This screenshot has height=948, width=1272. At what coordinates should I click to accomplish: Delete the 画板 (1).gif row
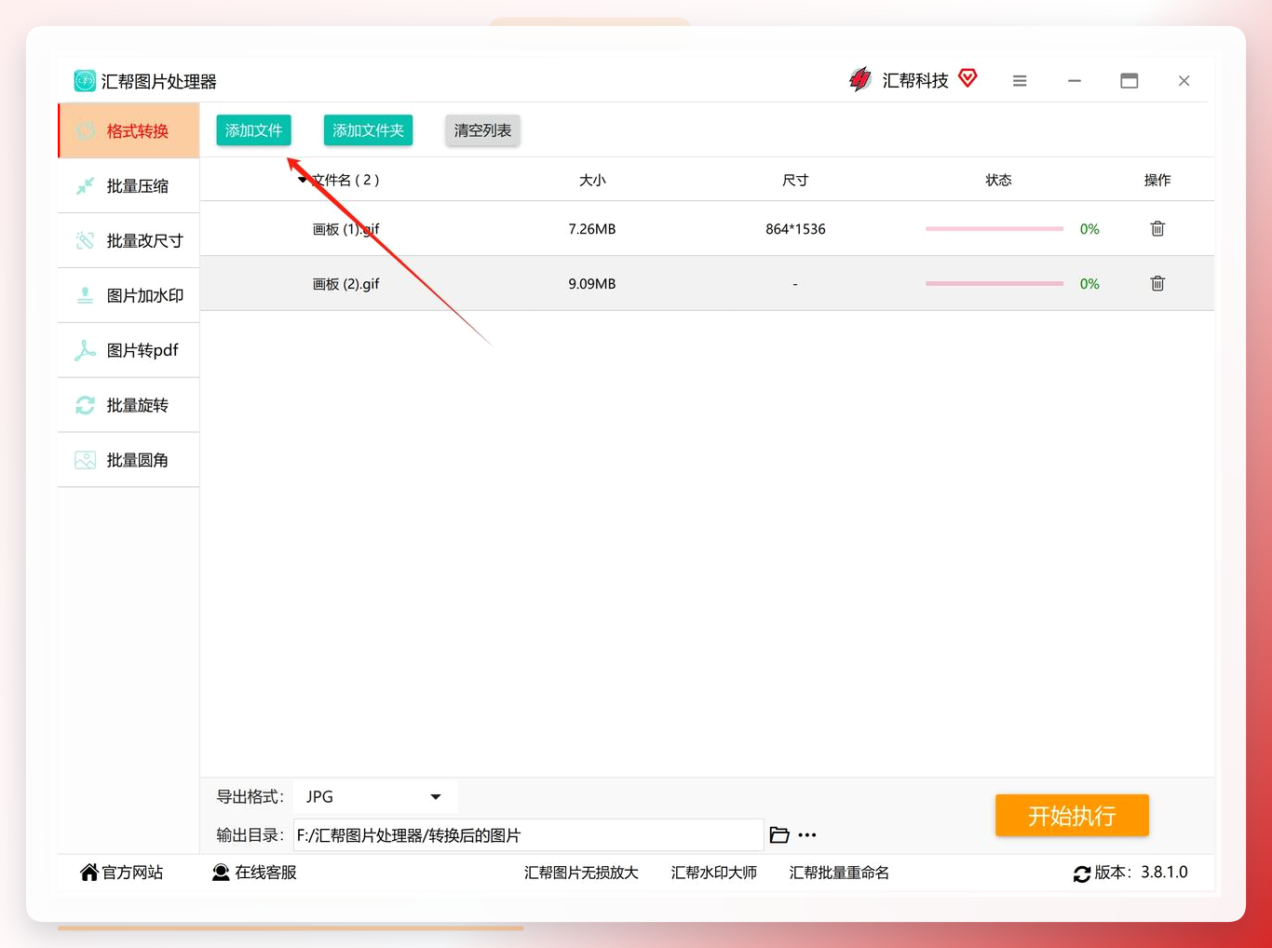(1157, 228)
